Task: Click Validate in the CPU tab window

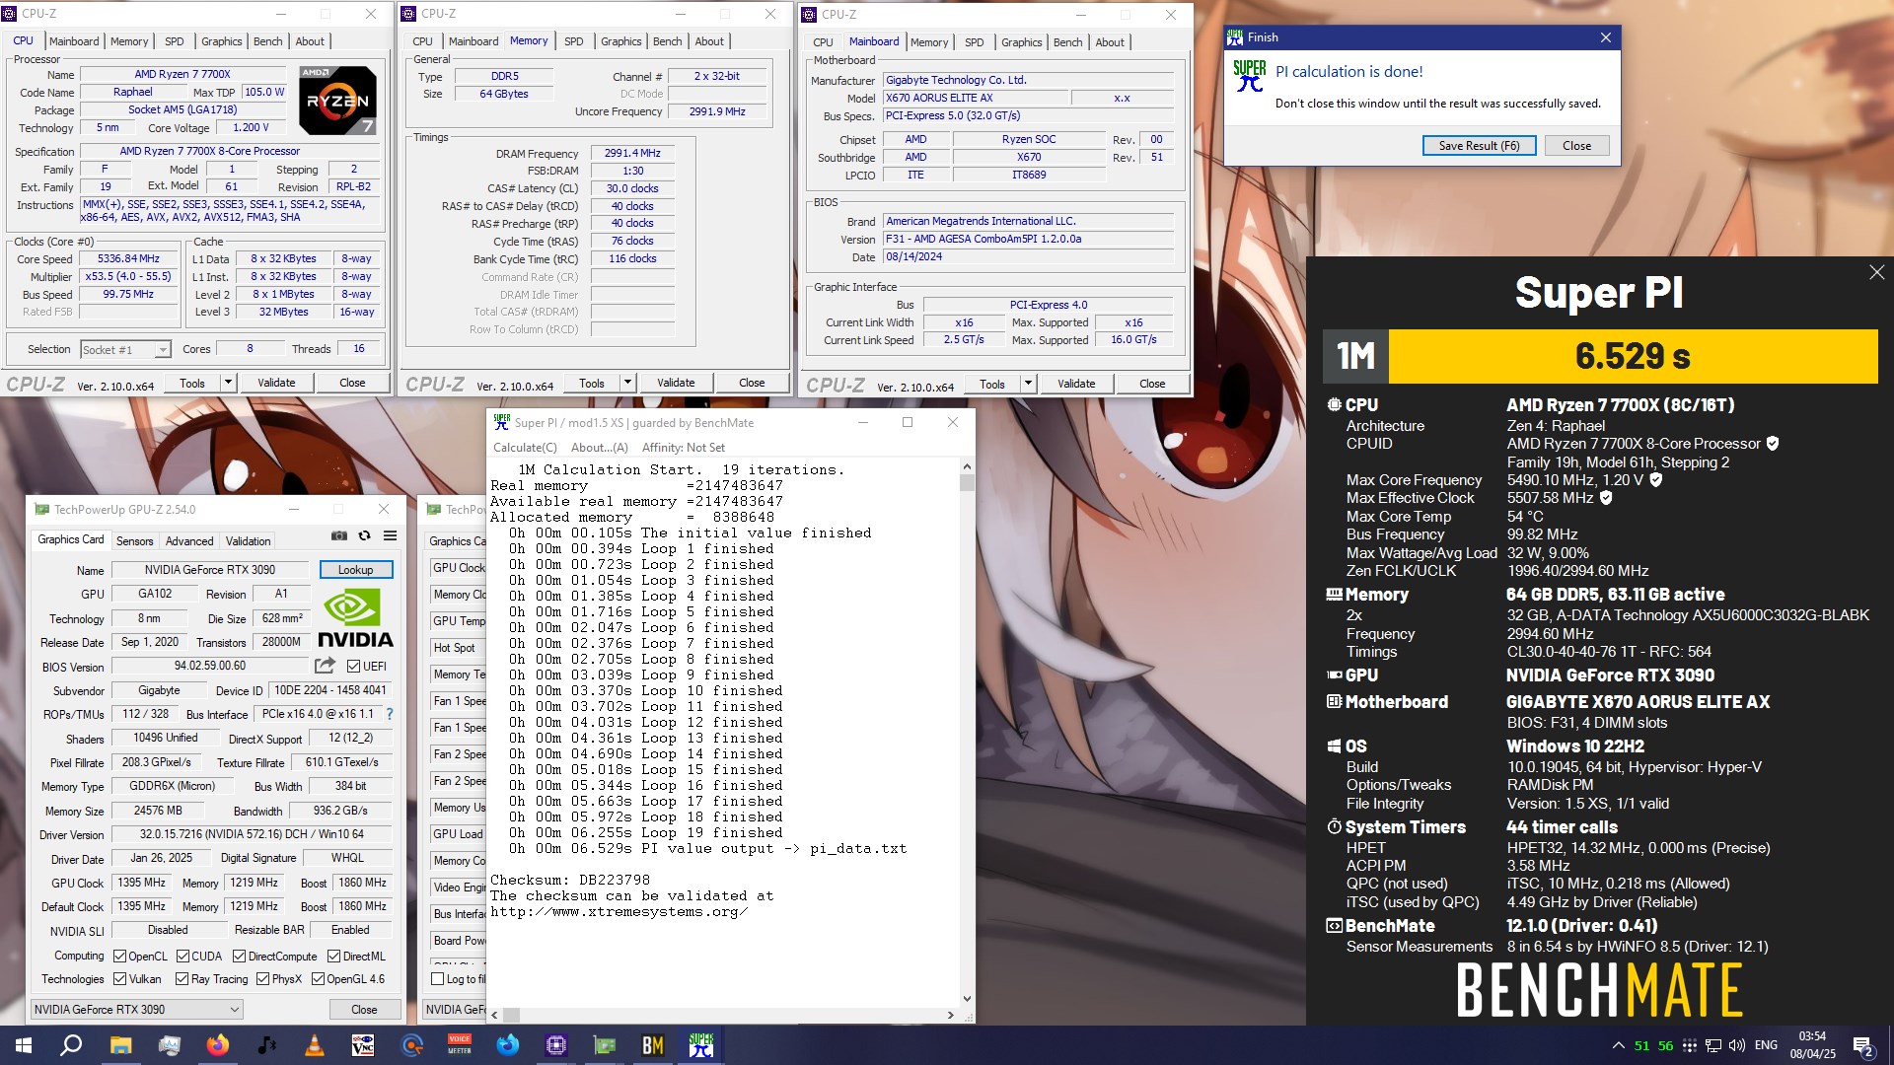Action: tap(276, 383)
